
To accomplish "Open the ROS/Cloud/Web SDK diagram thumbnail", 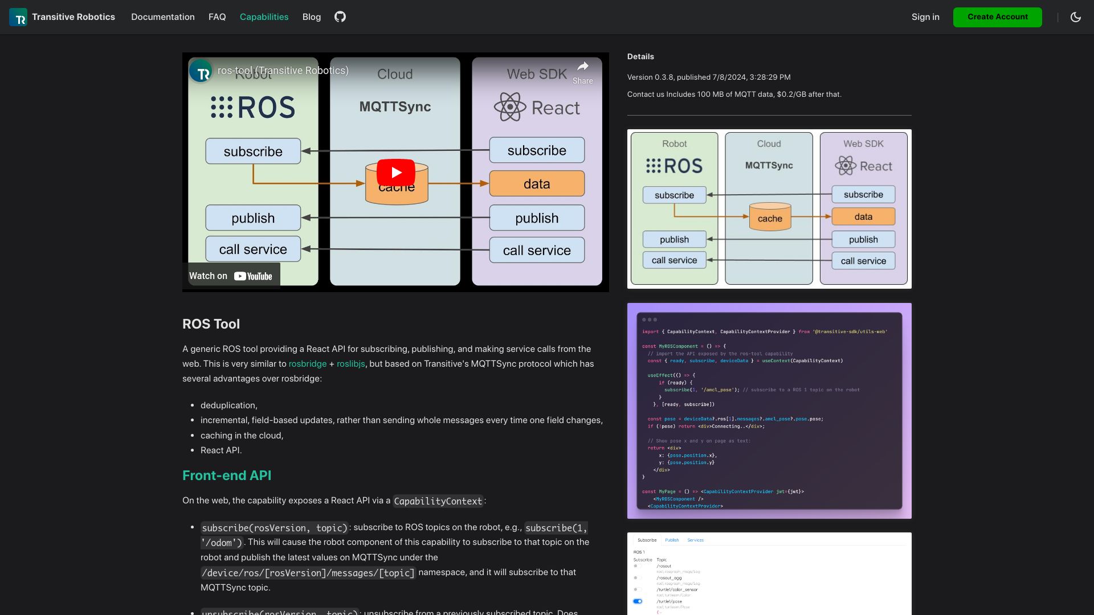I will 769,209.
